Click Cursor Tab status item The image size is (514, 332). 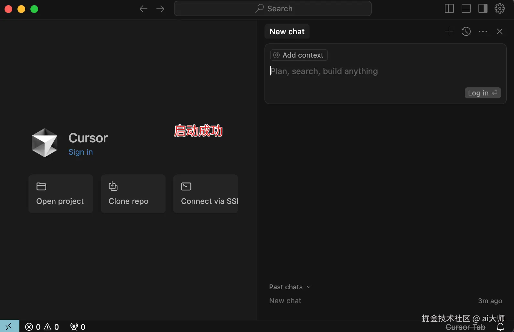tap(466, 327)
